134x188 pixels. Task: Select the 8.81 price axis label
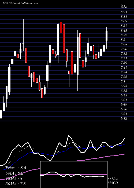tap(124, 17)
